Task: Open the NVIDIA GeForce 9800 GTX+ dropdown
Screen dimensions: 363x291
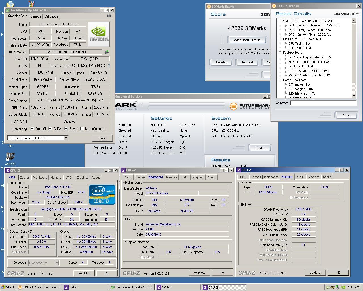Action: point(66,138)
